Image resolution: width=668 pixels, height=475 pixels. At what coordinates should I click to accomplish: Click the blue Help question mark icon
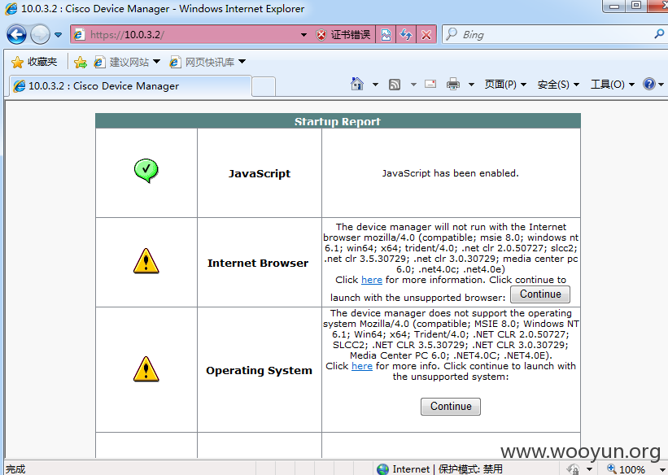coord(648,84)
